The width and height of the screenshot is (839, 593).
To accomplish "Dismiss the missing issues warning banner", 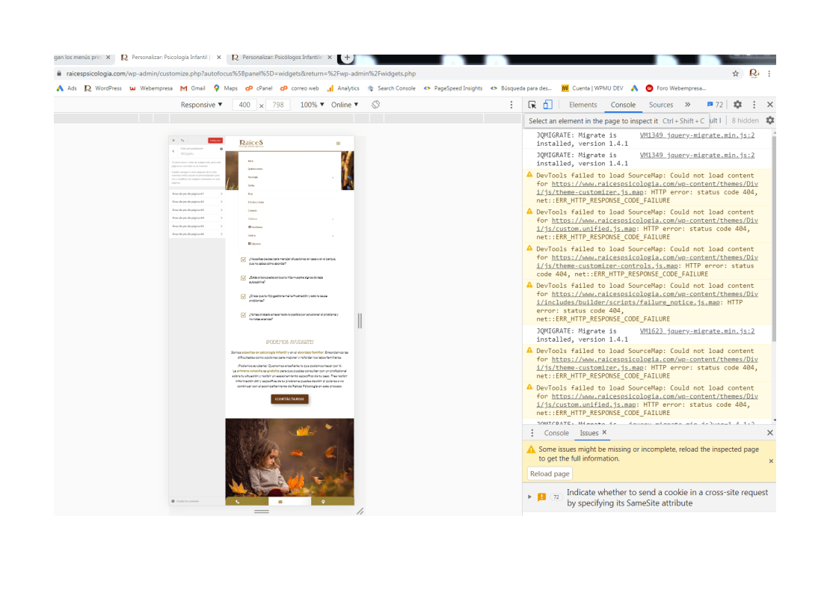I will point(771,461).
